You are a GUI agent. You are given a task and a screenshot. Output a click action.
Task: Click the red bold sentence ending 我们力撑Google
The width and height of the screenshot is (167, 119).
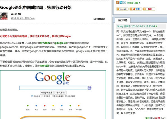pos(36,36)
